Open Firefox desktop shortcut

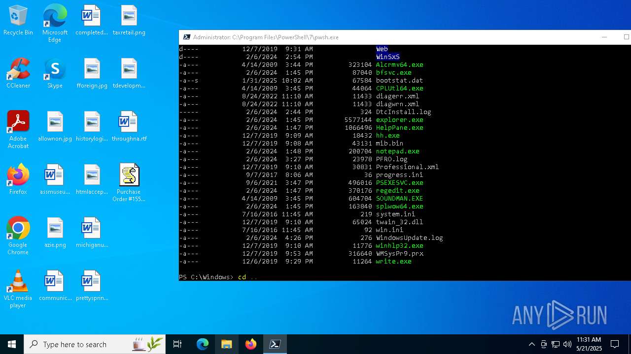[x=18, y=180]
